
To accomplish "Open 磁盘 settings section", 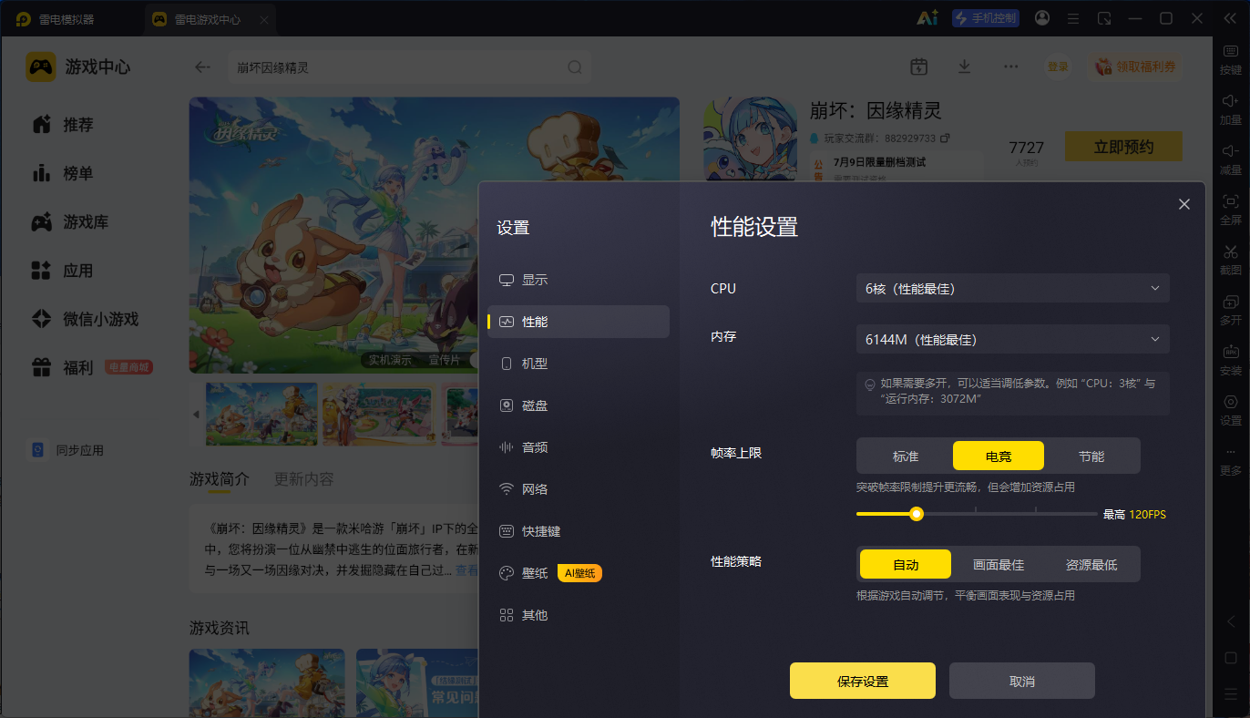I will [579, 405].
